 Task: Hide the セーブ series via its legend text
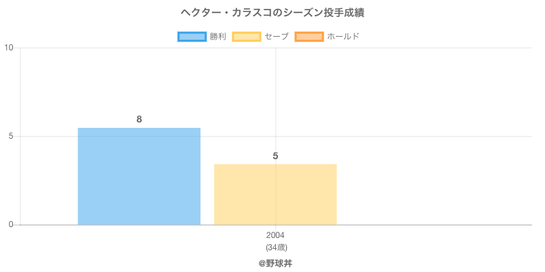pos(277,36)
